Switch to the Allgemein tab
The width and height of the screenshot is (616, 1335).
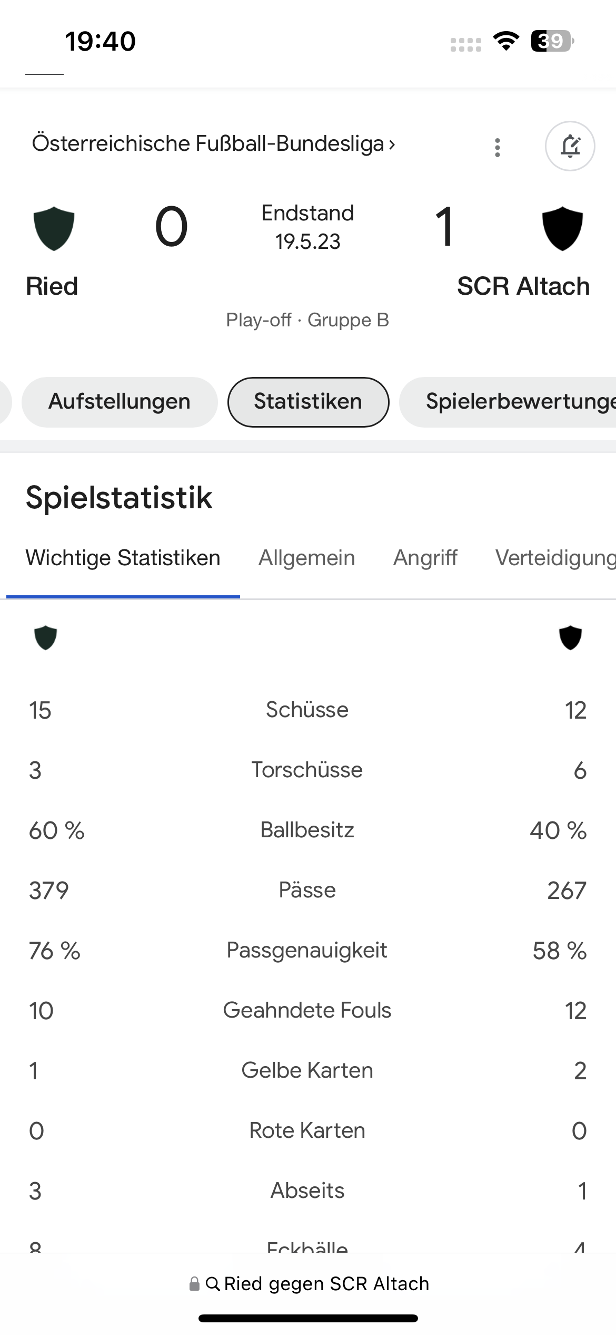pyautogui.click(x=307, y=558)
